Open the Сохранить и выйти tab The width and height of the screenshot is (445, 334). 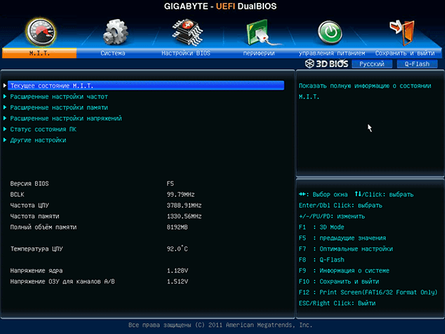pos(405,53)
